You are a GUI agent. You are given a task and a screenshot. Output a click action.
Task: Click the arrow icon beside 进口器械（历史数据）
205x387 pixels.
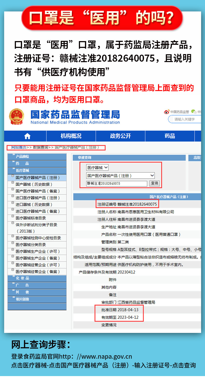12,203
